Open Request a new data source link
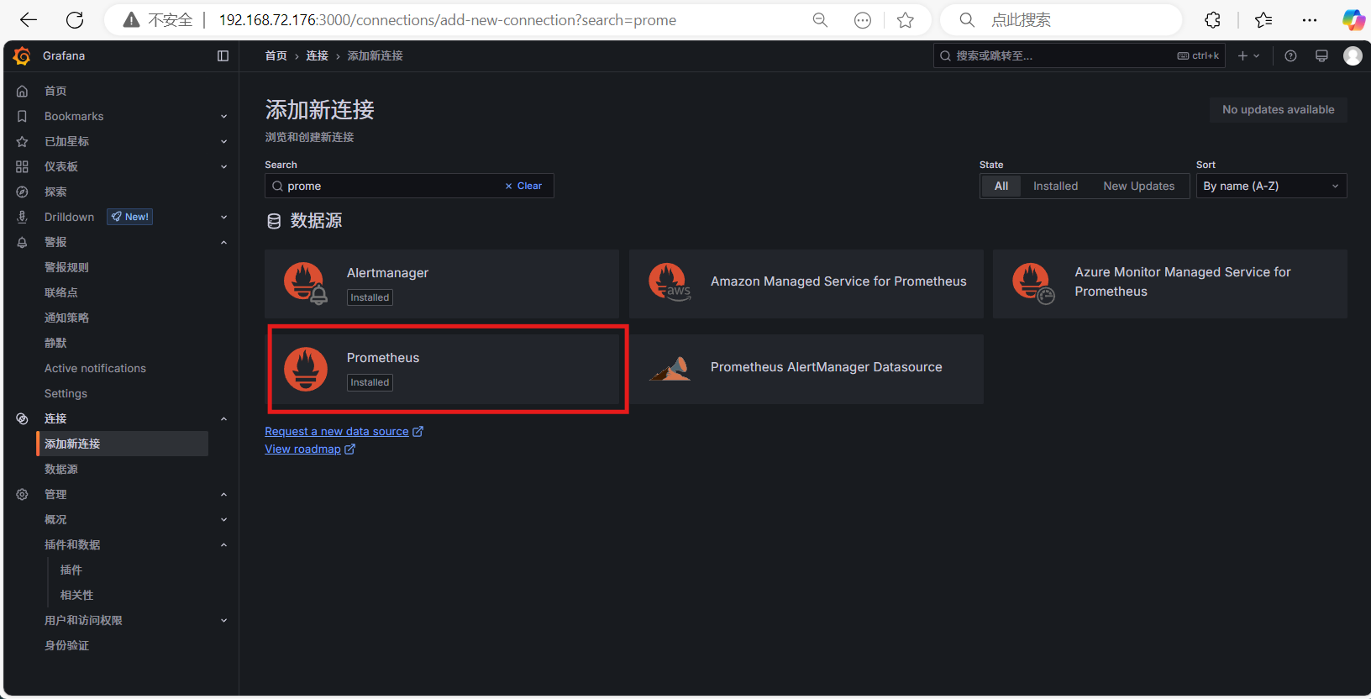This screenshot has width=1371, height=699. (x=344, y=431)
